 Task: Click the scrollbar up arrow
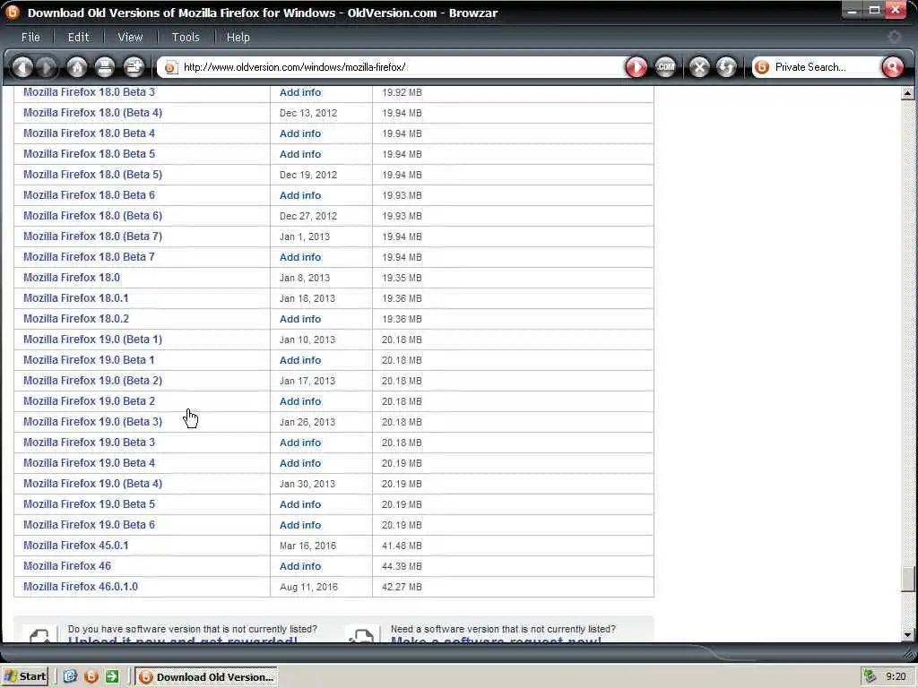pos(907,93)
